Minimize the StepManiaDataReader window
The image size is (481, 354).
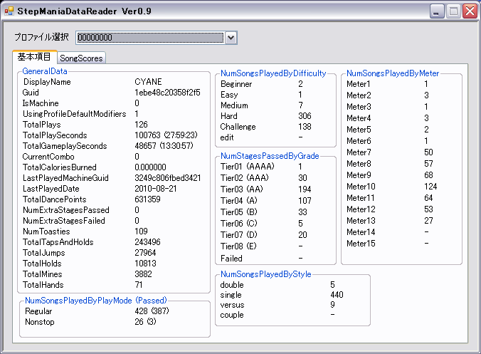point(437,11)
